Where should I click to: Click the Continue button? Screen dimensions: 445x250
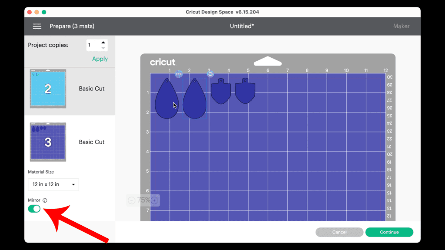coord(389,232)
